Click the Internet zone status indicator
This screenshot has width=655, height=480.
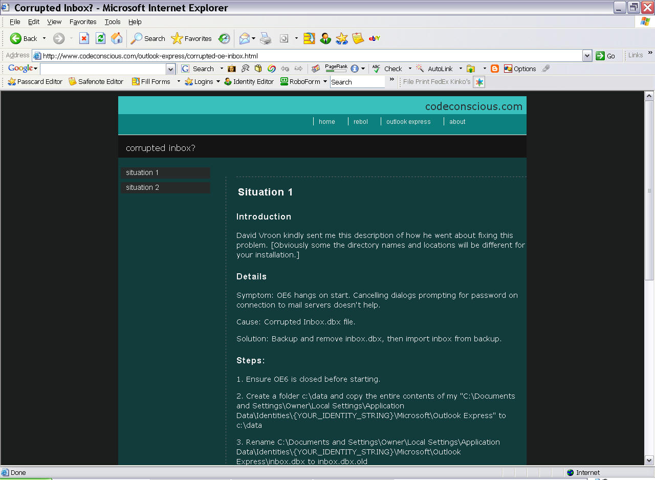pos(583,472)
